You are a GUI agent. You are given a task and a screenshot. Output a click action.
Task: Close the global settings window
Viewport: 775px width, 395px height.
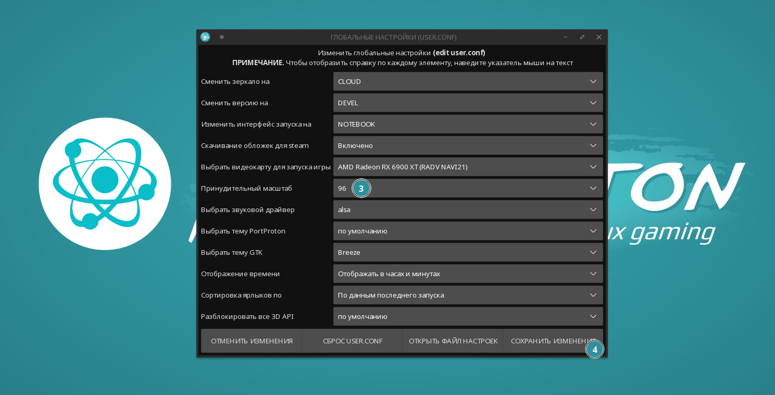pos(599,37)
